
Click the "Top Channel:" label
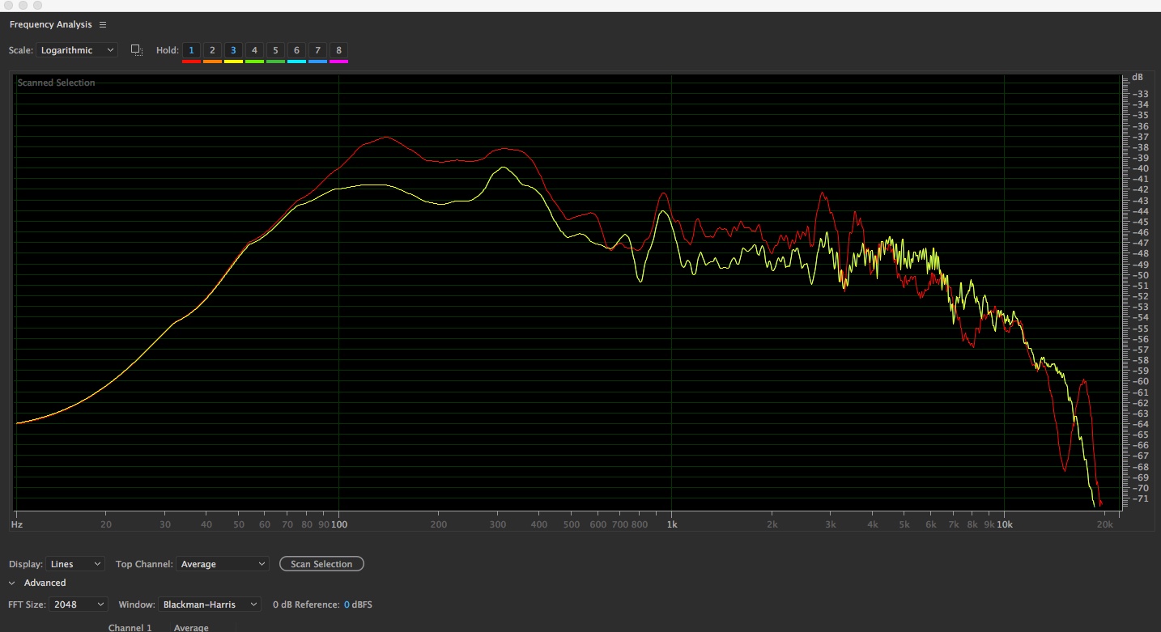(x=145, y=564)
